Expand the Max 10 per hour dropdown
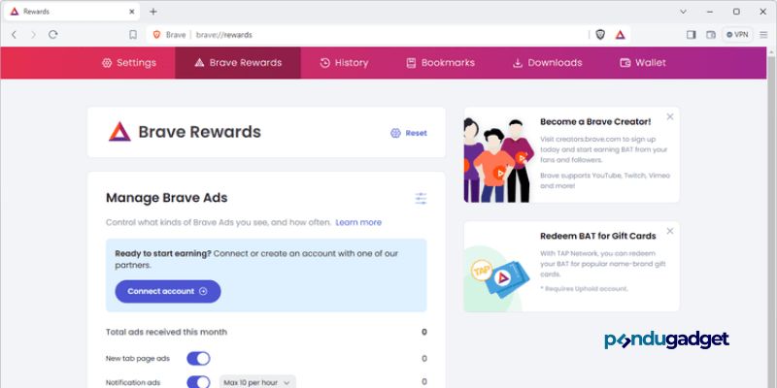This screenshot has width=777, height=388. click(x=257, y=382)
